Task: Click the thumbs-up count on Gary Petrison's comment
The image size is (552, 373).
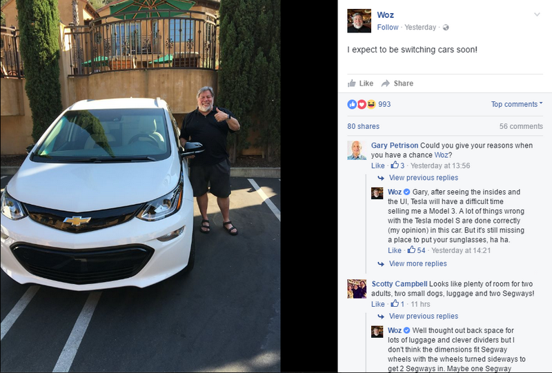Action: 398,165
